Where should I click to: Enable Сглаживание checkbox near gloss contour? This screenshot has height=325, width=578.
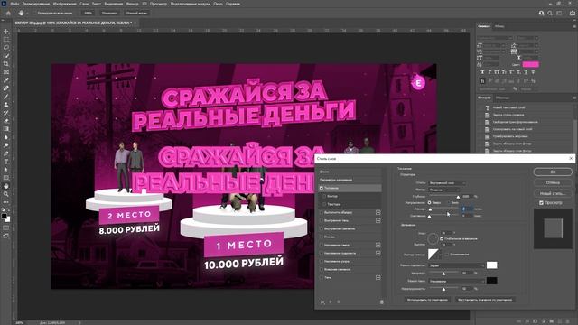click(x=447, y=255)
